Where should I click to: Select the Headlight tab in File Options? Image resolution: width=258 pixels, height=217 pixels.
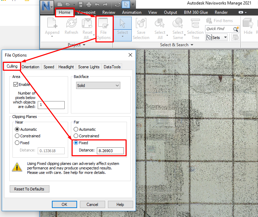(66, 67)
